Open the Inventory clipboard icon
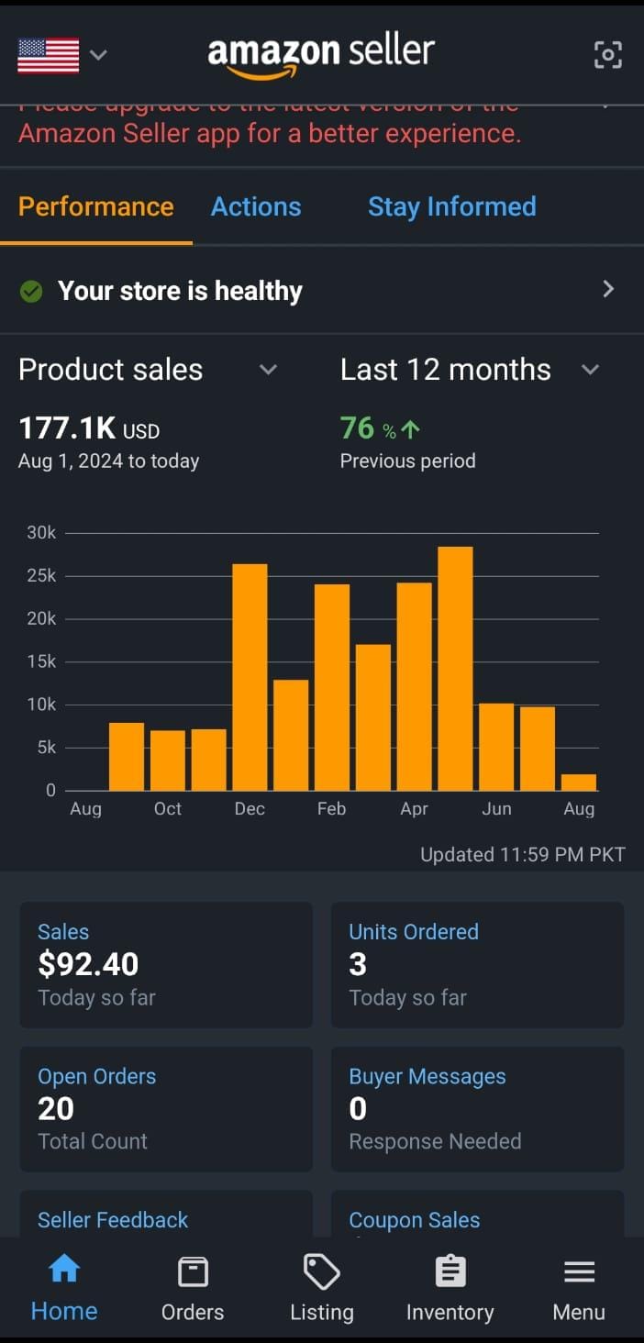 coord(450,1286)
